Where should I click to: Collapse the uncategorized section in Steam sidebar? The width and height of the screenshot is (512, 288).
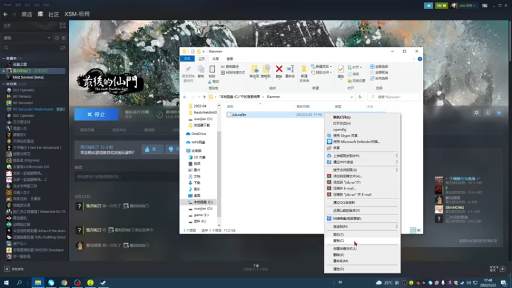4,84
